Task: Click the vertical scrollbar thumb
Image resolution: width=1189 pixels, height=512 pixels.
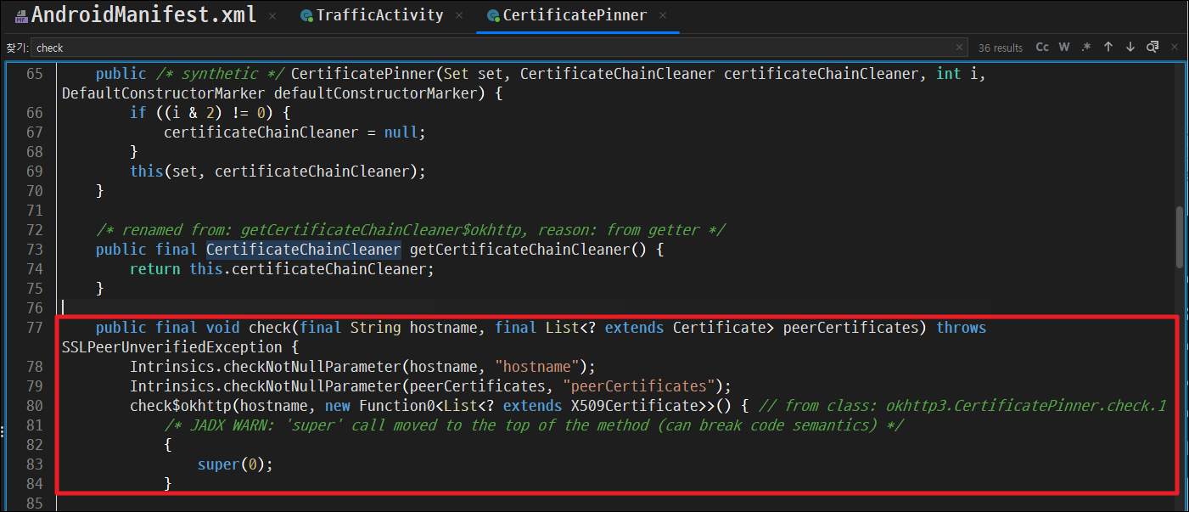Action: point(1180,237)
